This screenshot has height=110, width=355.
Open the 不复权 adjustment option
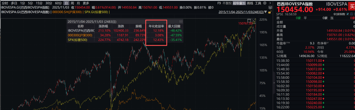pyautogui.click(x=227, y=3)
